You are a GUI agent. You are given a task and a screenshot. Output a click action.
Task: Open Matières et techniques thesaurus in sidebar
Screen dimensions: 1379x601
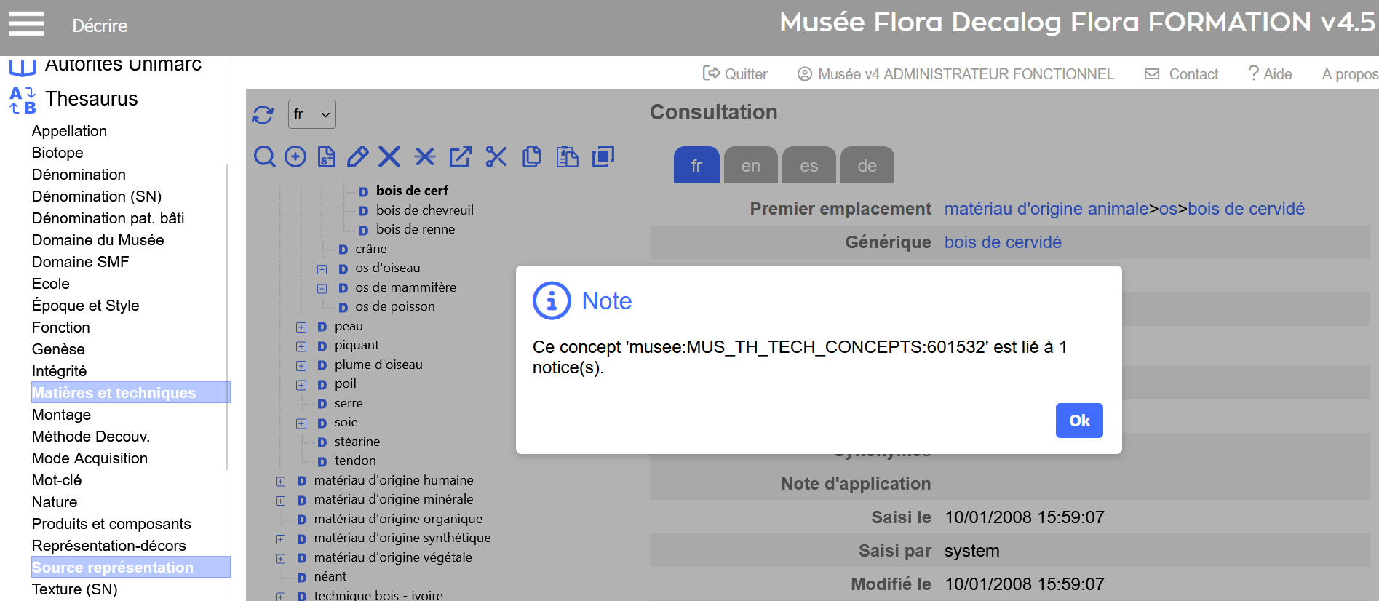(114, 393)
